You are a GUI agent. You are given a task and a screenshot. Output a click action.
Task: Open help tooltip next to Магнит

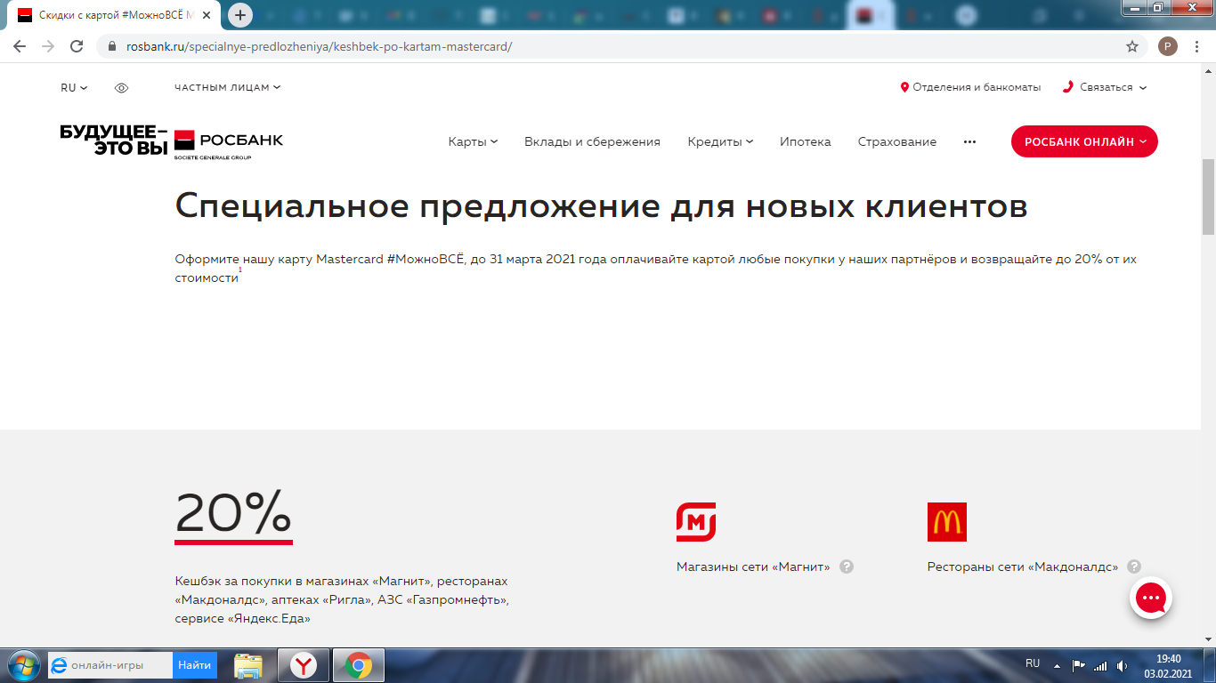[847, 566]
